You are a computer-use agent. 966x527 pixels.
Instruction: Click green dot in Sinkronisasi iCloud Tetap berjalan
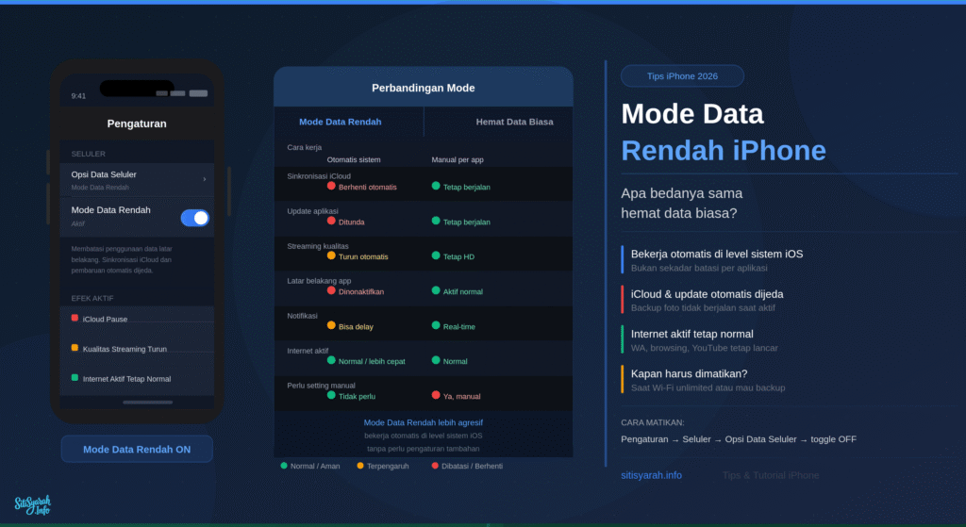pyautogui.click(x=436, y=186)
